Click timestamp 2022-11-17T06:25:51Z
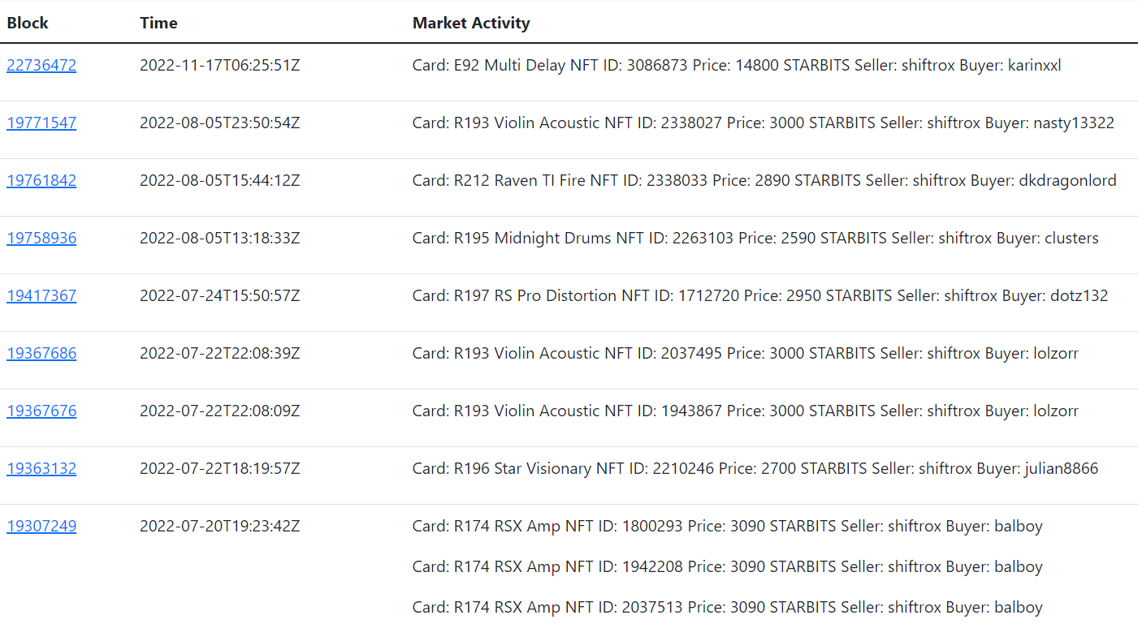Screen dimensions: 1138x641 (220, 65)
